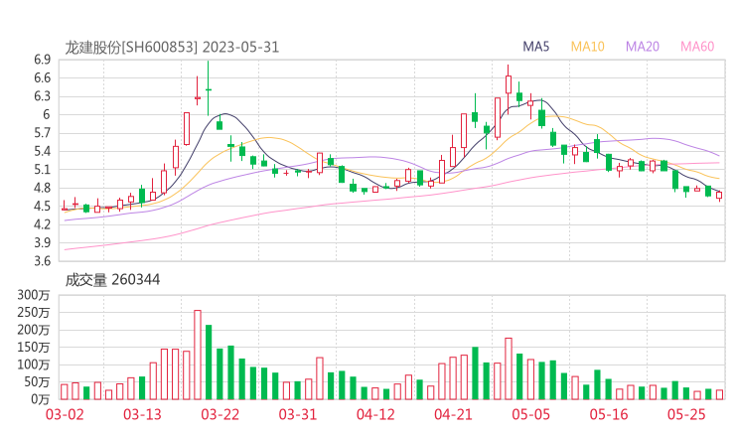Click the 3.6 price axis label
The image size is (735, 437).
[42, 260]
